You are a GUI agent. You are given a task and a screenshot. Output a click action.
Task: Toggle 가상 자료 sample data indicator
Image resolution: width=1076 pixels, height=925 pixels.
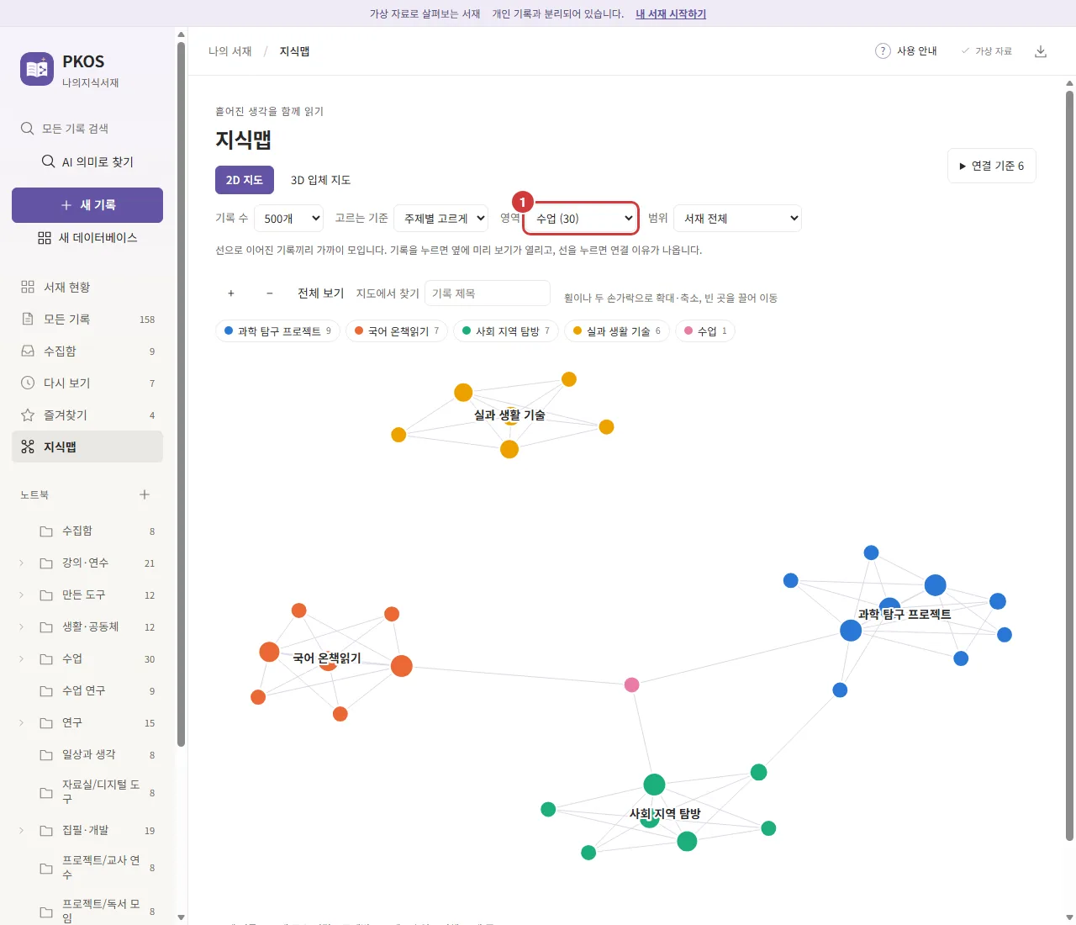pos(987,51)
